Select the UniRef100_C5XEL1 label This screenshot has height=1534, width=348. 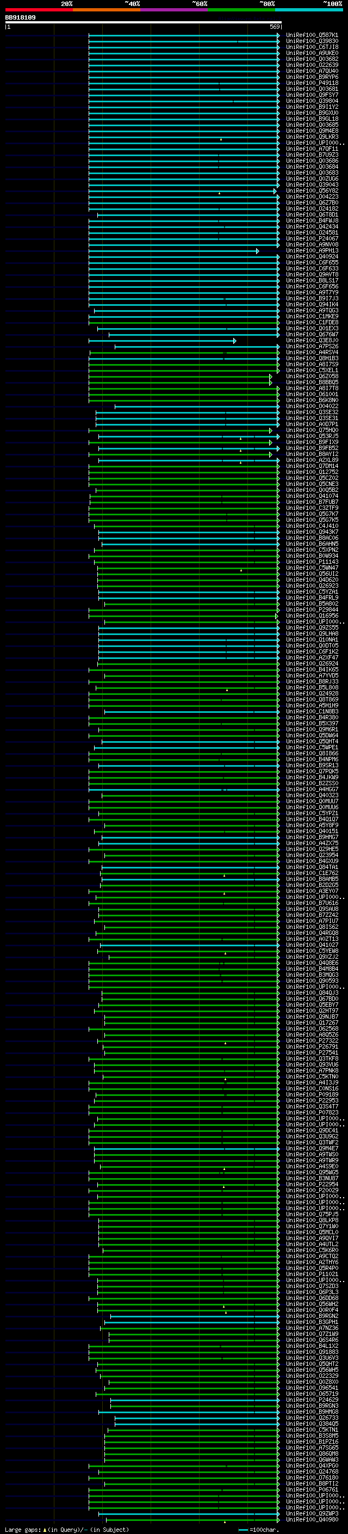[312, 371]
